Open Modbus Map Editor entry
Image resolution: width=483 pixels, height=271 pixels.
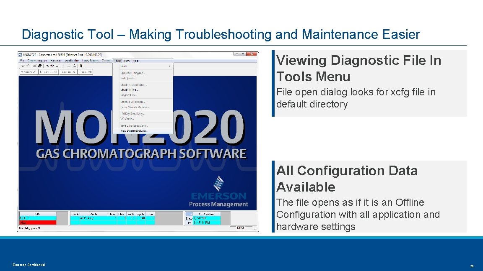click(143, 85)
